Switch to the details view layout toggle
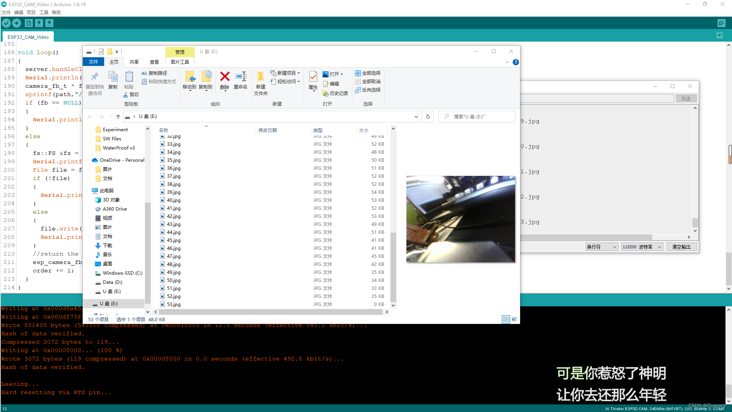 506,319
